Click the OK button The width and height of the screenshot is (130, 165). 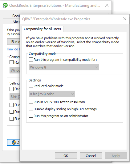[66, 156]
